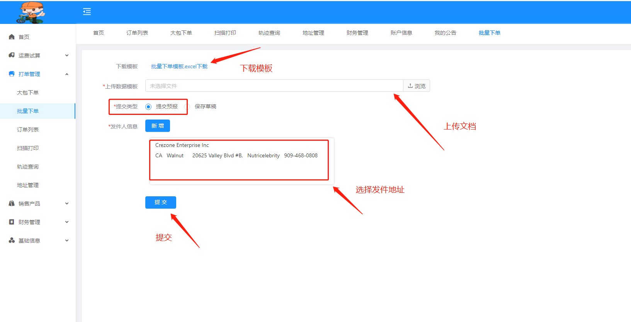The width and height of the screenshot is (631, 322).
Task: Click the home icon beside 首页
Action: pos(12,37)
